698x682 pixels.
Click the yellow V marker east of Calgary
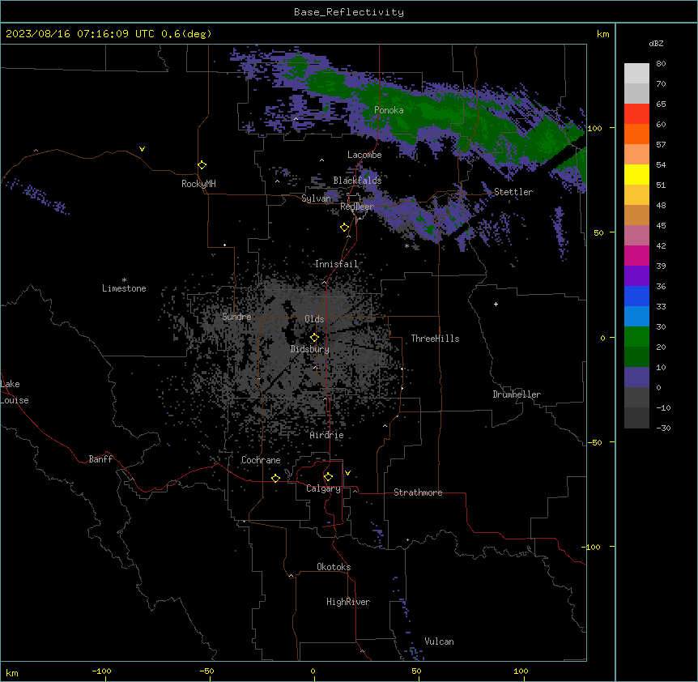pyautogui.click(x=347, y=473)
